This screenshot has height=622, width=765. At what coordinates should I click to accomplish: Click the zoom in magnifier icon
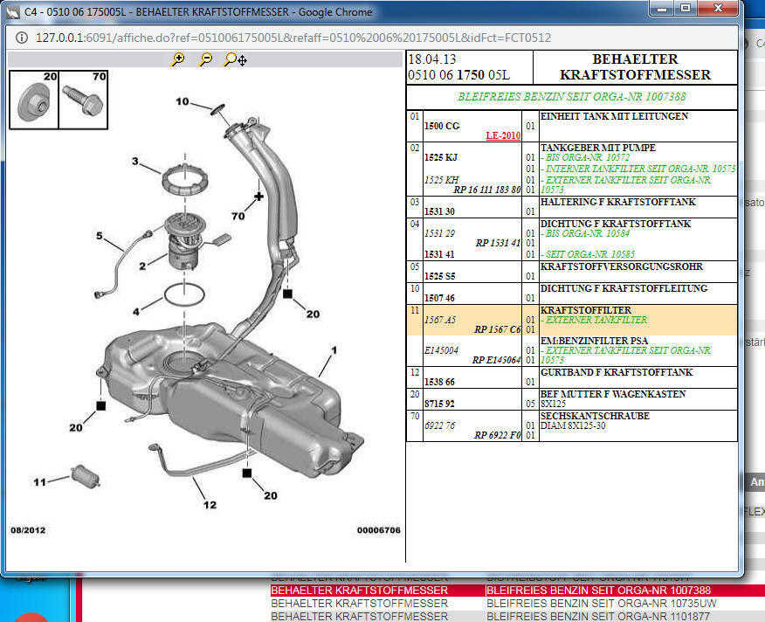178,59
